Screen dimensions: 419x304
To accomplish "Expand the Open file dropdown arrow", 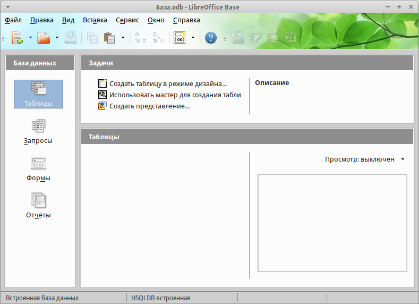I will pos(57,38).
